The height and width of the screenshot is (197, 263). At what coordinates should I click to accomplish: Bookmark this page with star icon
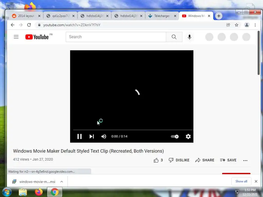pyautogui.click(x=237, y=25)
